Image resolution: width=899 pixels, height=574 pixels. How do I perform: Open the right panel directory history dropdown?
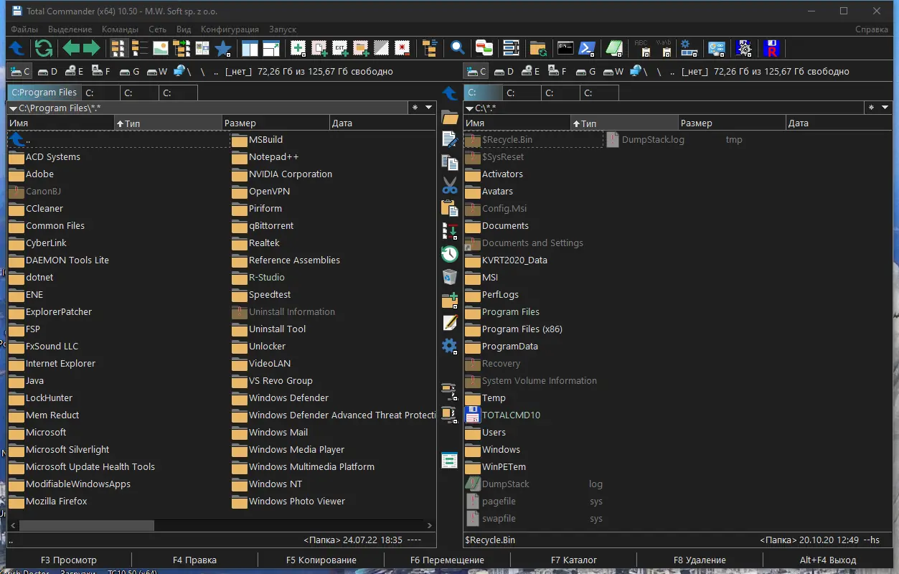pos(885,108)
